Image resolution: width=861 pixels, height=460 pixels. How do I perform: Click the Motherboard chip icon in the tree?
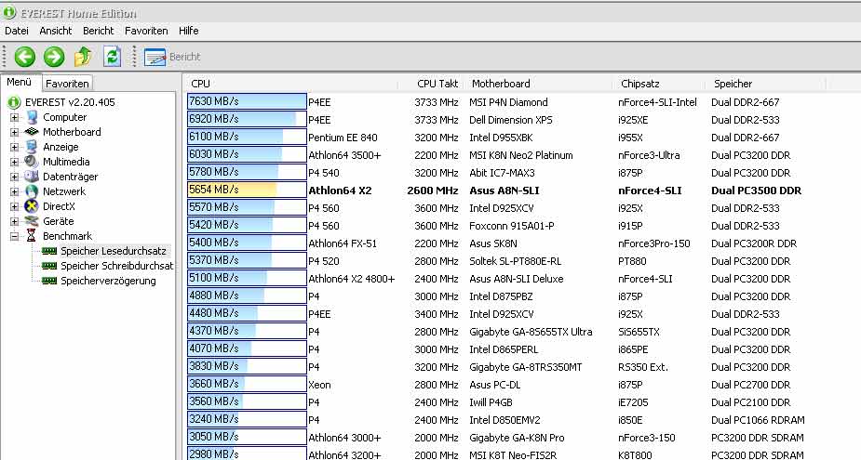coord(33,132)
